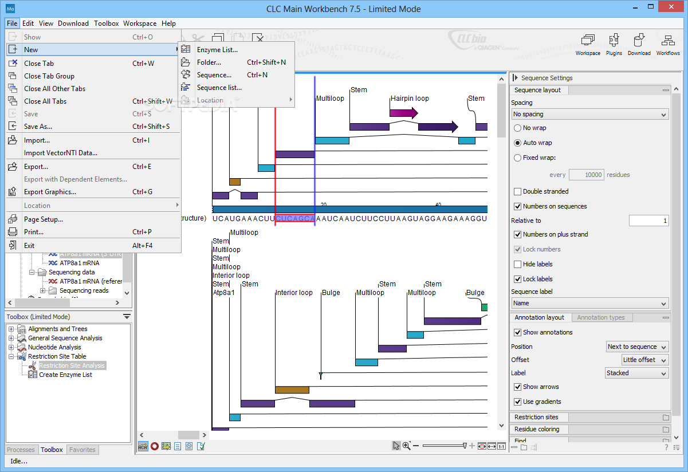Show the history clock-page icon
This screenshot has width=688, height=472.
coord(189,446)
